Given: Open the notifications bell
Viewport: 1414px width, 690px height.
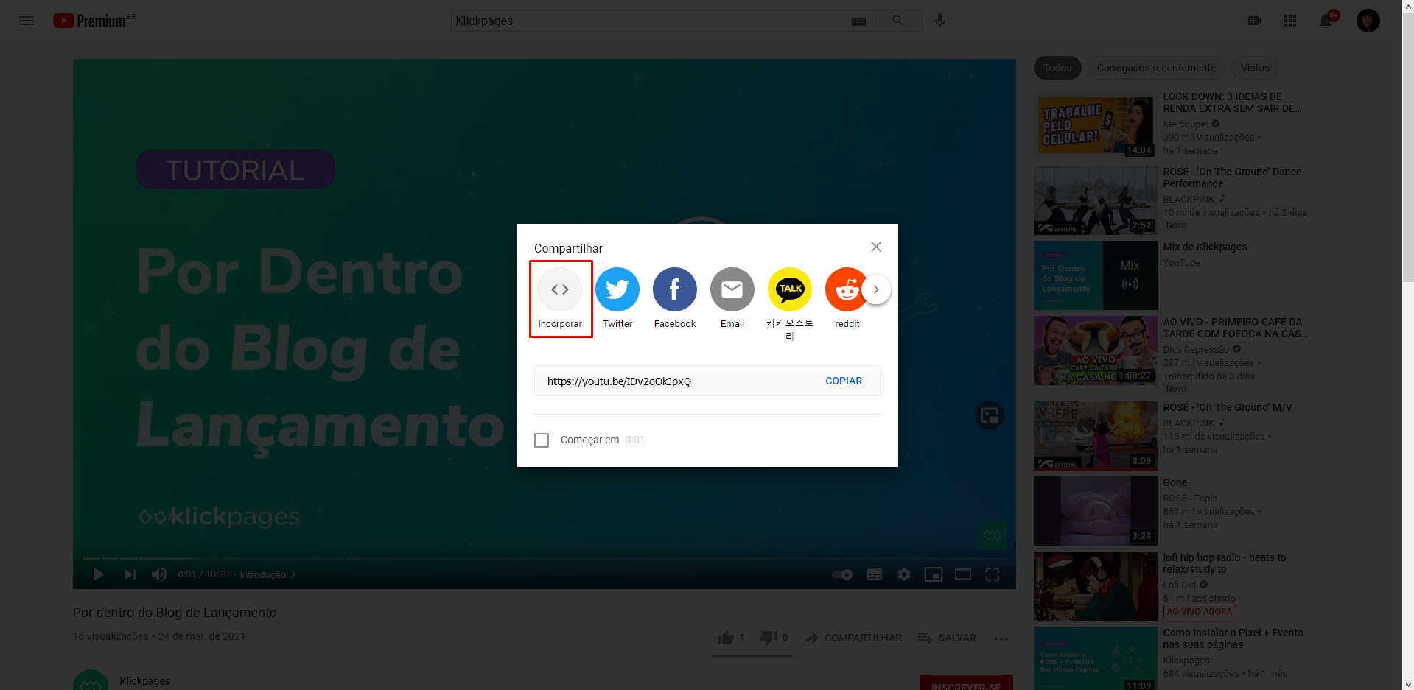Looking at the screenshot, I should click(x=1326, y=21).
